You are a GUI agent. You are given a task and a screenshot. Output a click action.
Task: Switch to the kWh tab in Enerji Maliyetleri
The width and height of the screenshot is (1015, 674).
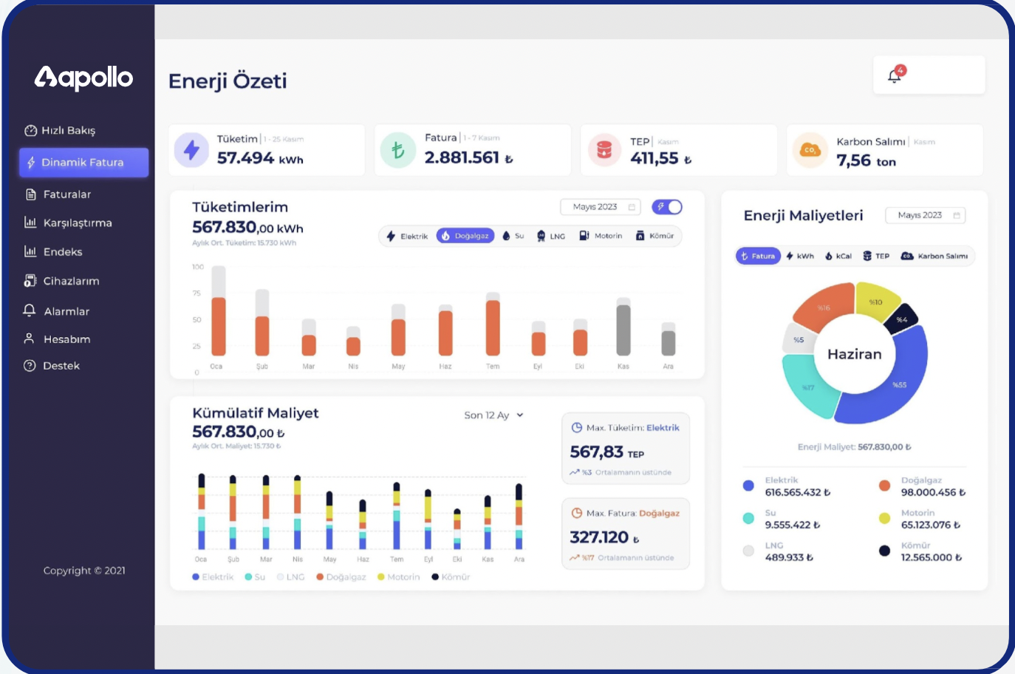(801, 256)
